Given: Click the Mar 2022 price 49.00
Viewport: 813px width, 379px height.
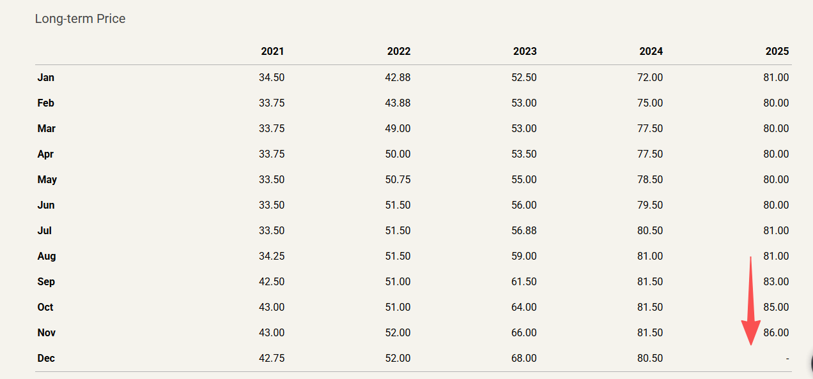Looking at the screenshot, I should 398,129.
